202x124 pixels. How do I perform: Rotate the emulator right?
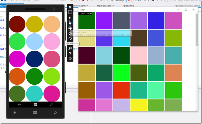click(x=70, y=38)
